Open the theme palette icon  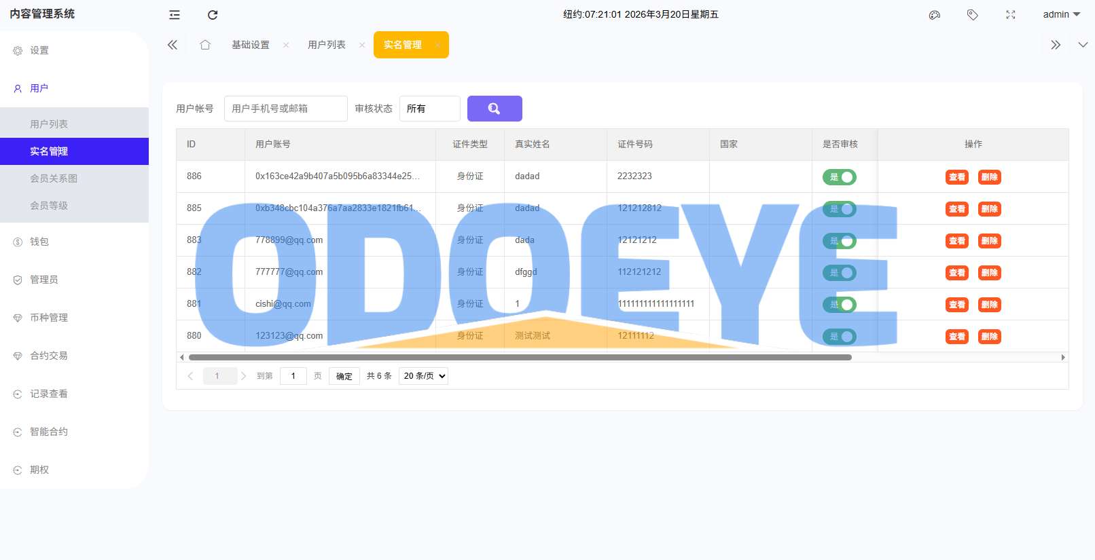pyautogui.click(x=935, y=15)
